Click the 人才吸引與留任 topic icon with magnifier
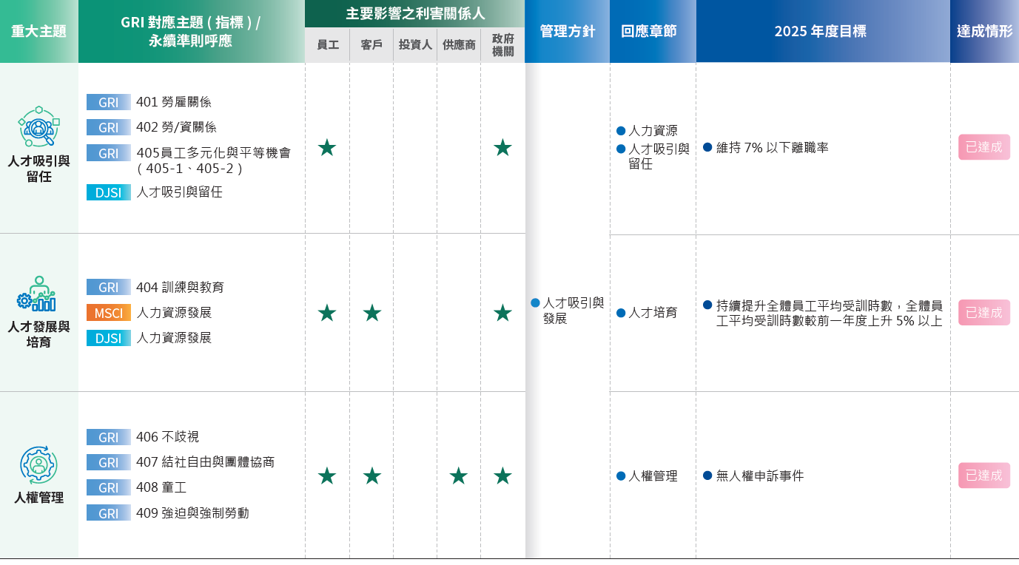 tap(38, 127)
